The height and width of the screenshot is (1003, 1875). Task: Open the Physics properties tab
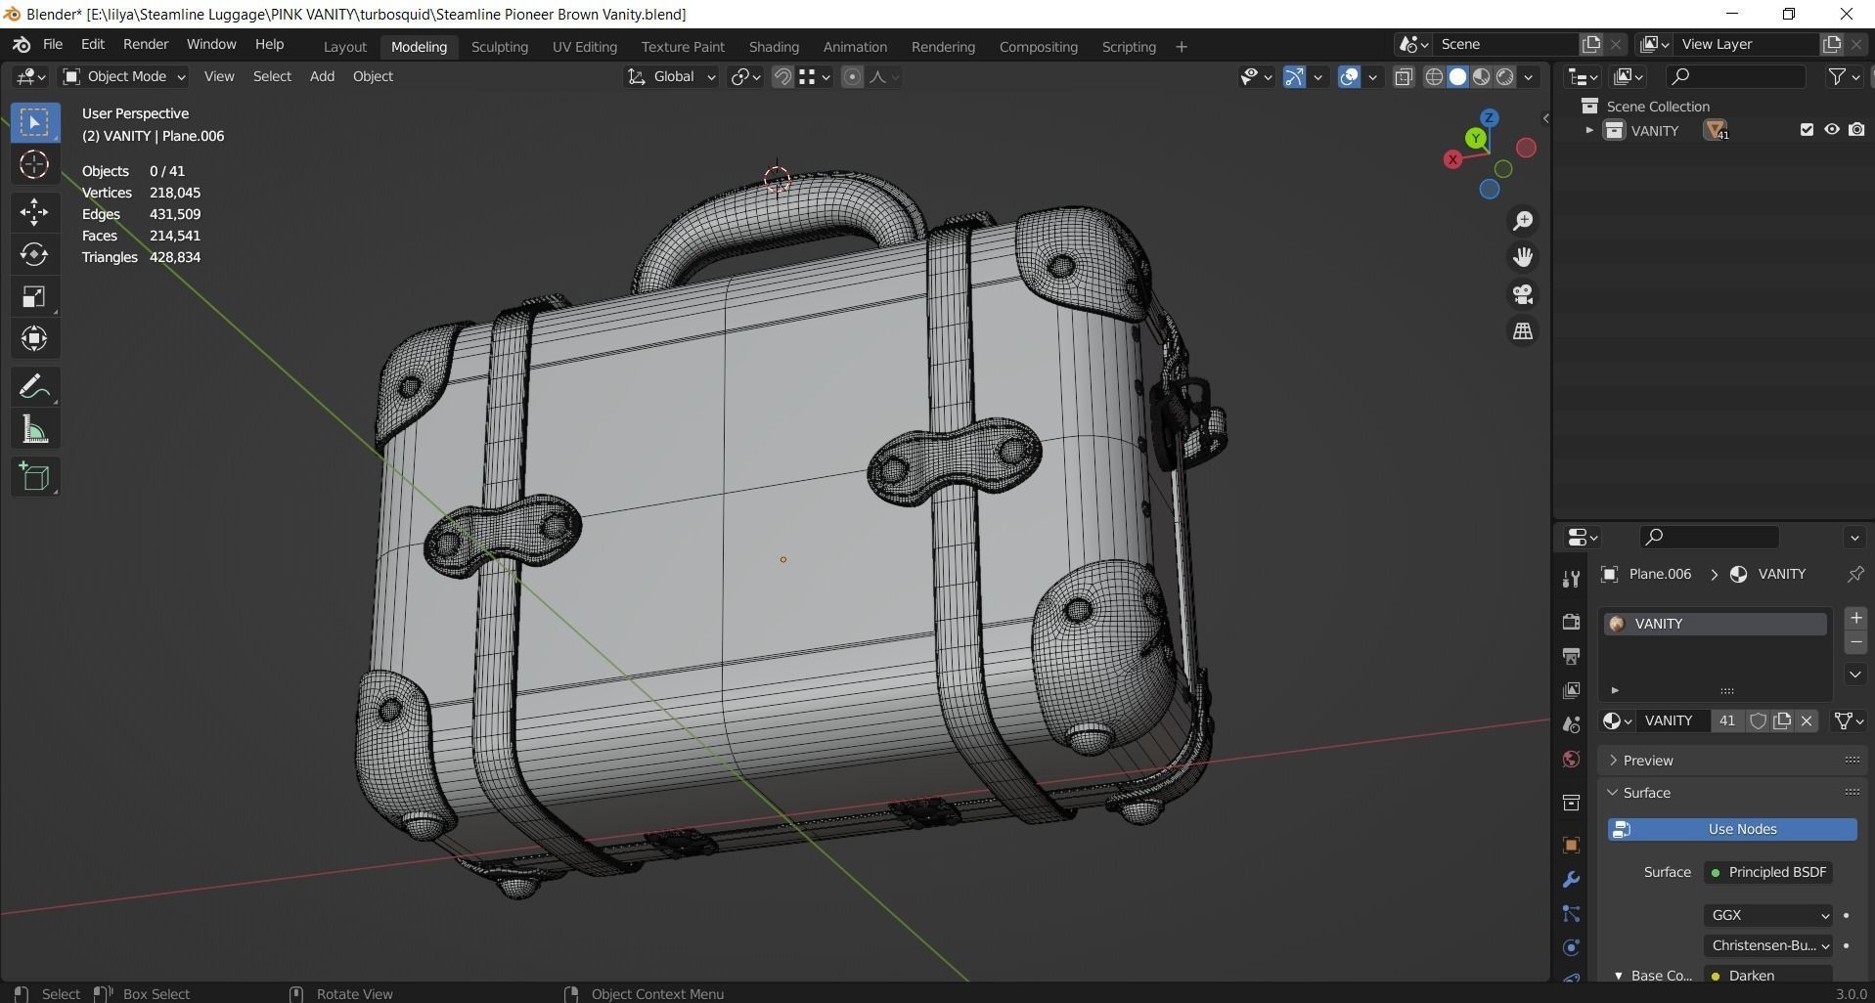click(1571, 947)
